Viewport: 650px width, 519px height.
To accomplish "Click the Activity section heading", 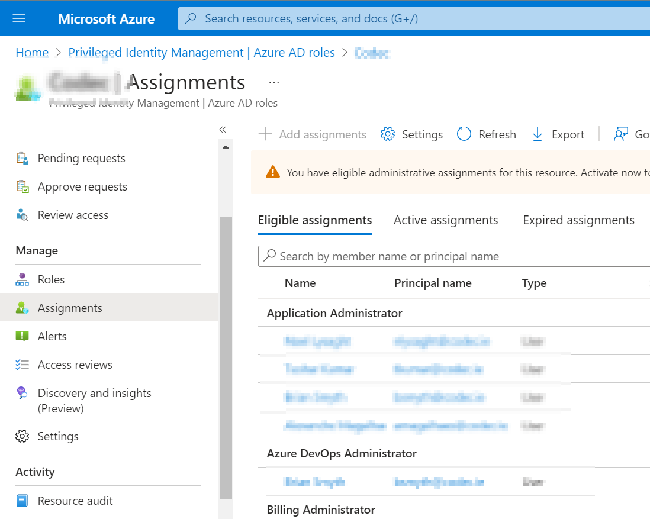I will (36, 472).
